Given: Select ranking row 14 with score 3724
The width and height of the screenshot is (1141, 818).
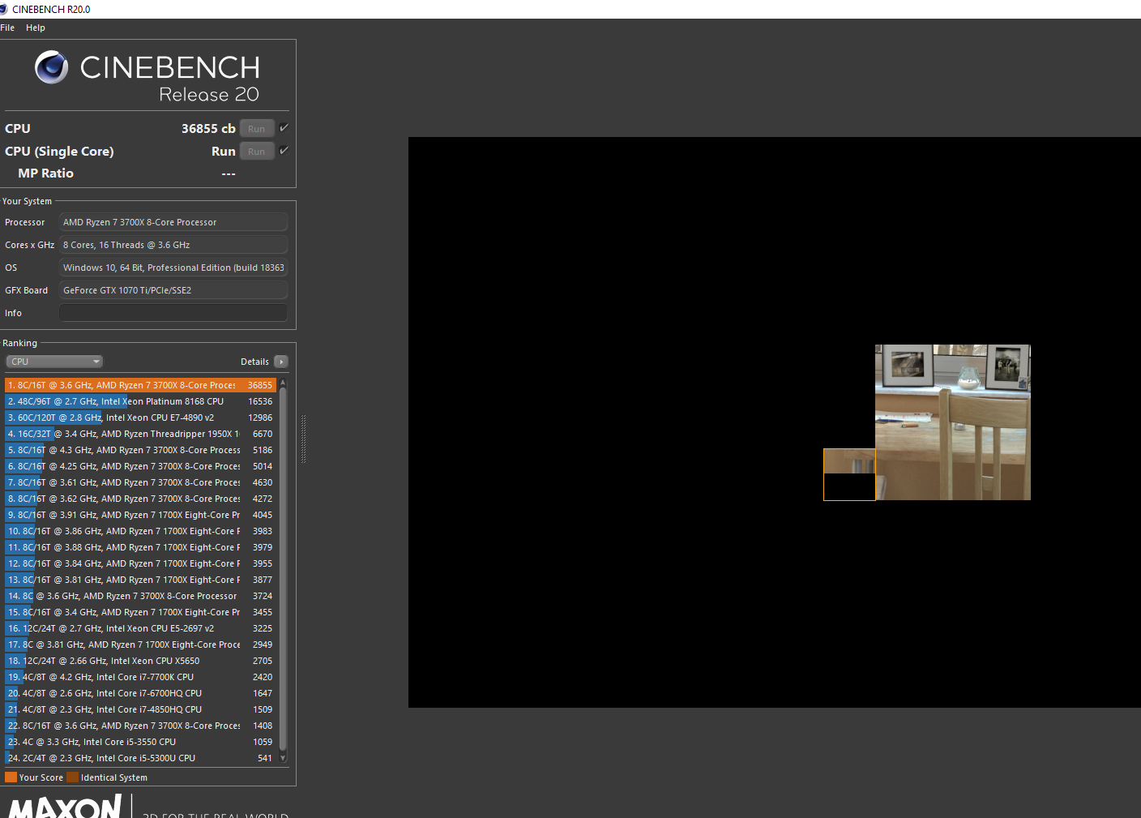Looking at the screenshot, I should point(140,596).
